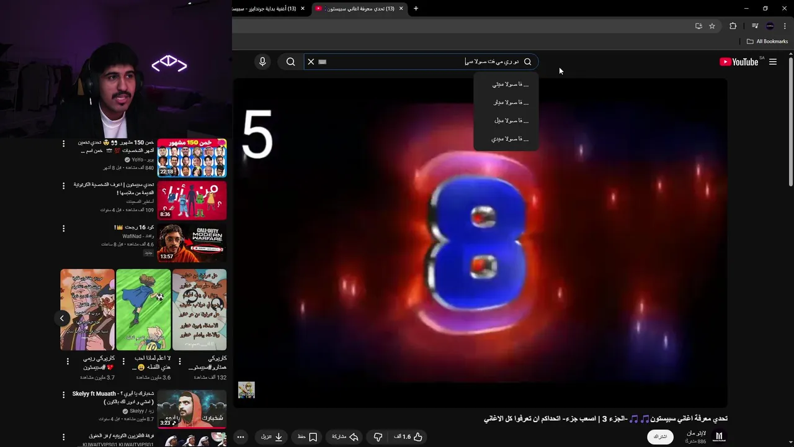Open options menu for Spacetoon character challenge video
The height and width of the screenshot is (447, 794).
tap(63, 186)
